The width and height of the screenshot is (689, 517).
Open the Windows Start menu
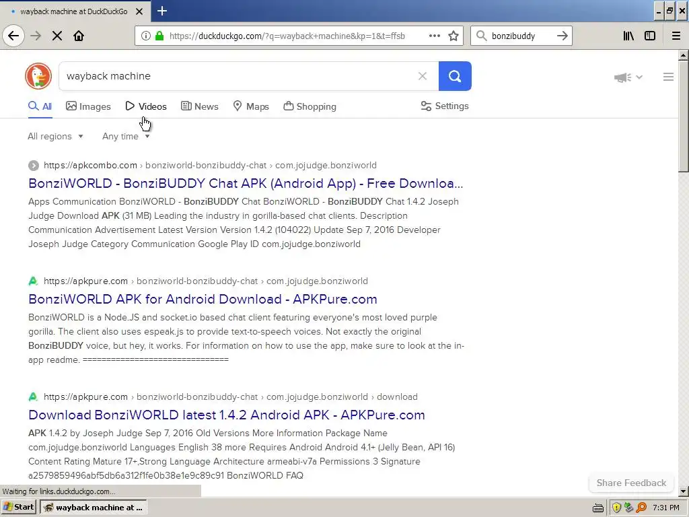click(18, 507)
